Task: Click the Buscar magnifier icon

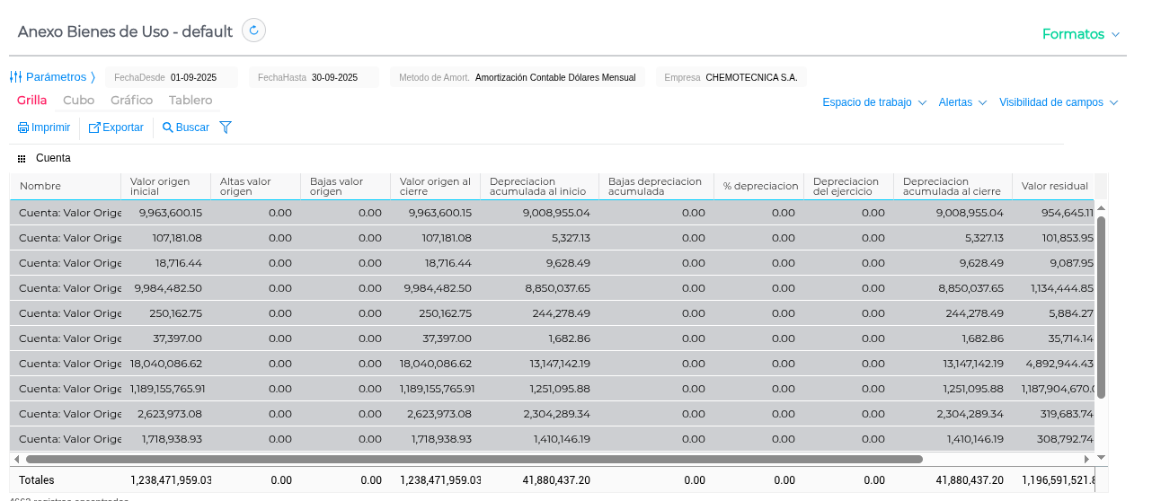Action: [x=168, y=127]
